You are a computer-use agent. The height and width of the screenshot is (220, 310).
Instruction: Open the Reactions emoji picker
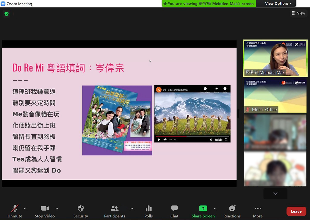point(232,211)
